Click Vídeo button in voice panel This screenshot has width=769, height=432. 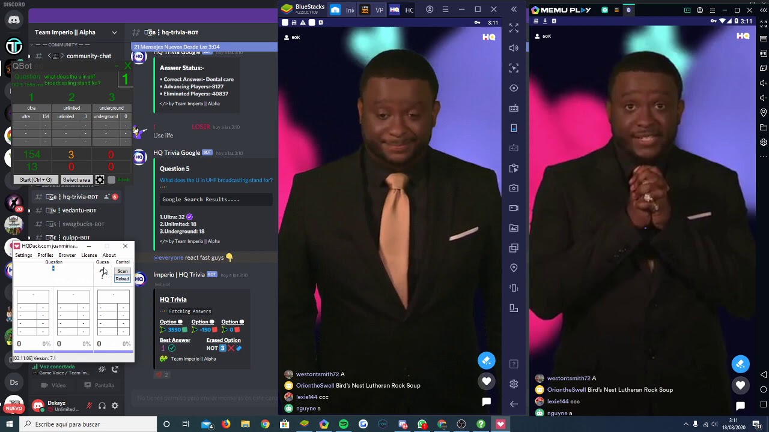(52, 385)
